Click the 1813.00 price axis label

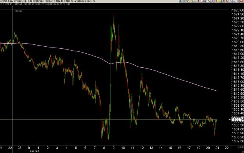coord(238,82)
